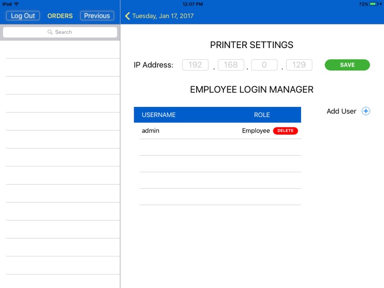Tap the Add User plus icon
The height and width of the screenshot is (288, 384).
pos(366,111)
